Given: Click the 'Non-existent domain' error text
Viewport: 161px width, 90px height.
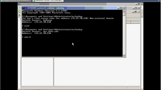Looking at the screenshot, I should (x=102, y=18).
